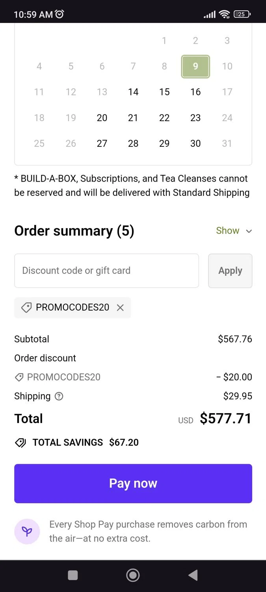Pick the 27th on the calendar

click(x=102, y=144)
